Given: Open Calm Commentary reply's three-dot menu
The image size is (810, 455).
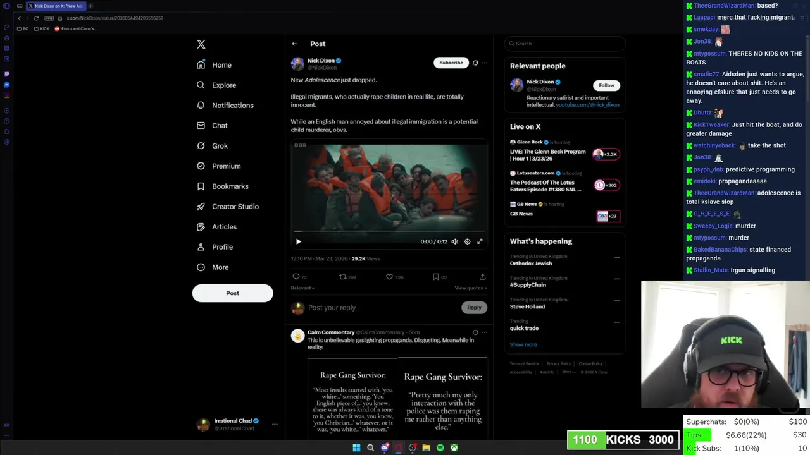Looking at the screenshot, I should pyautogui.click(x=485, y=332).
